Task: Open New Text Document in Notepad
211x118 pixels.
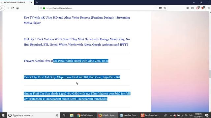Action: pos(129,115)
